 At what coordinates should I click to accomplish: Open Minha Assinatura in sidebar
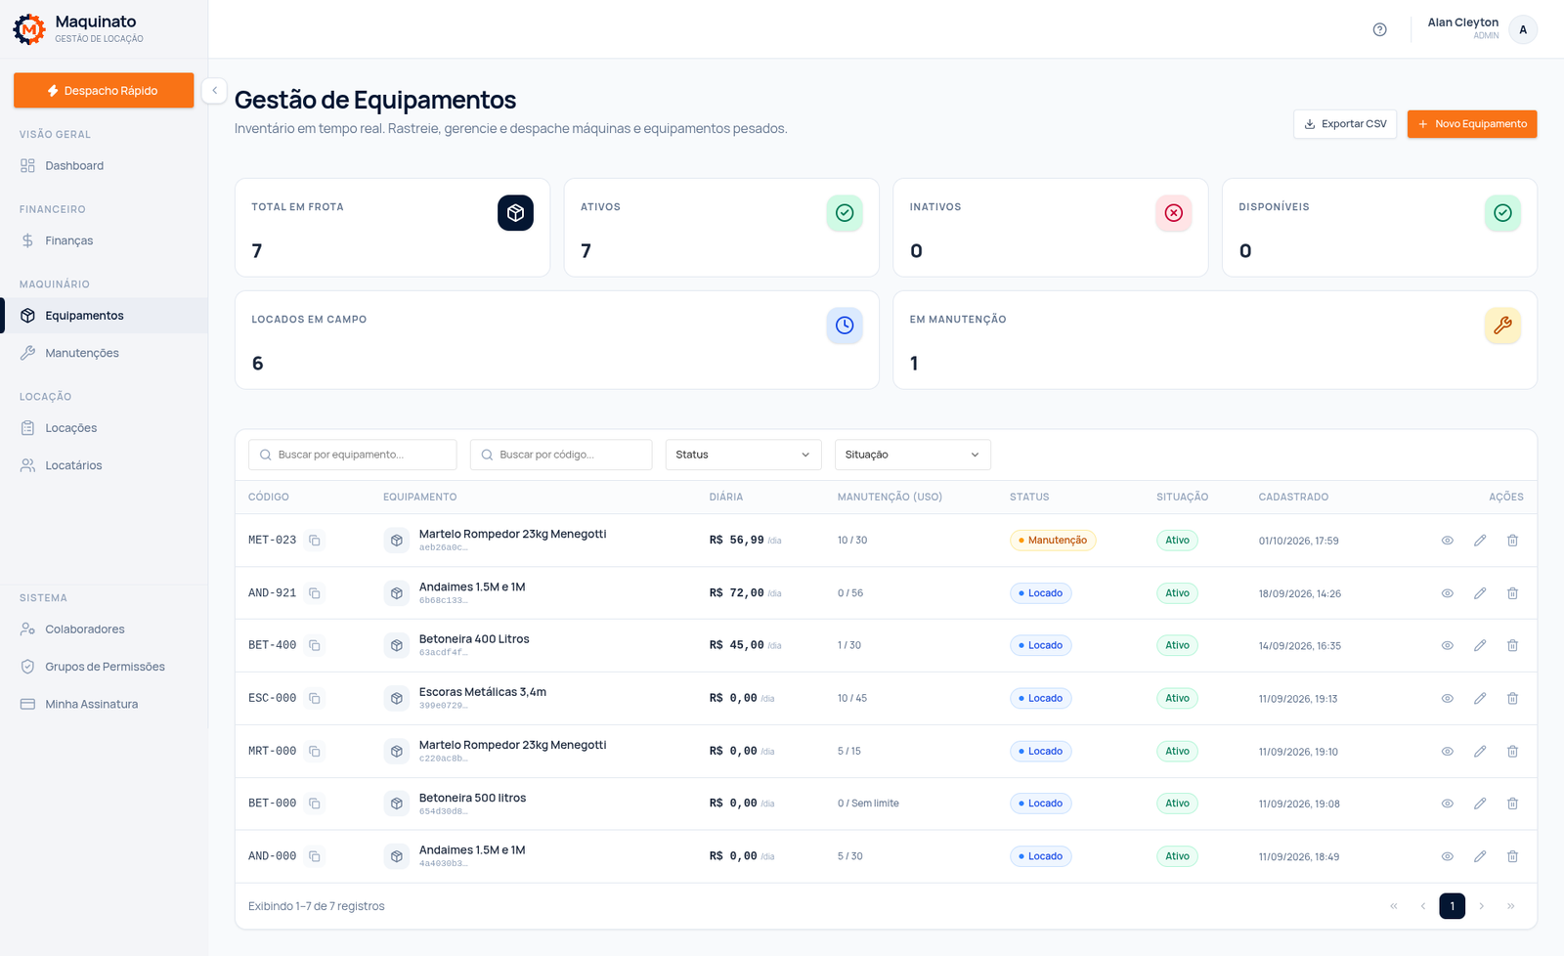pos(104,704)
